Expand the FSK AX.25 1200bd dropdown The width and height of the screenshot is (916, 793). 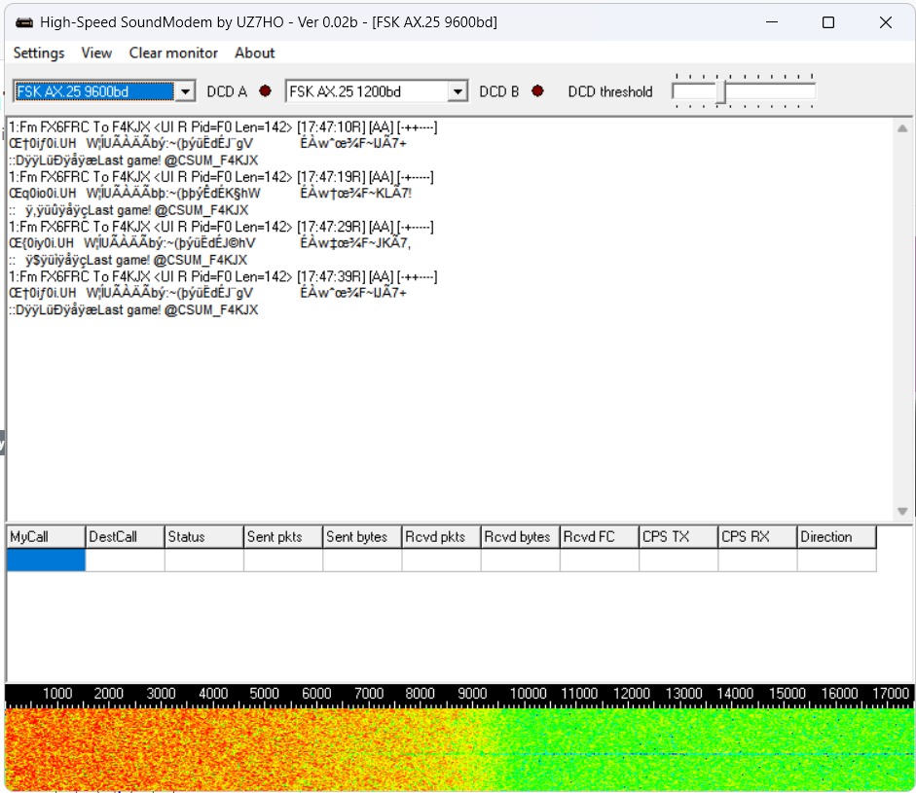coord(458,91)
